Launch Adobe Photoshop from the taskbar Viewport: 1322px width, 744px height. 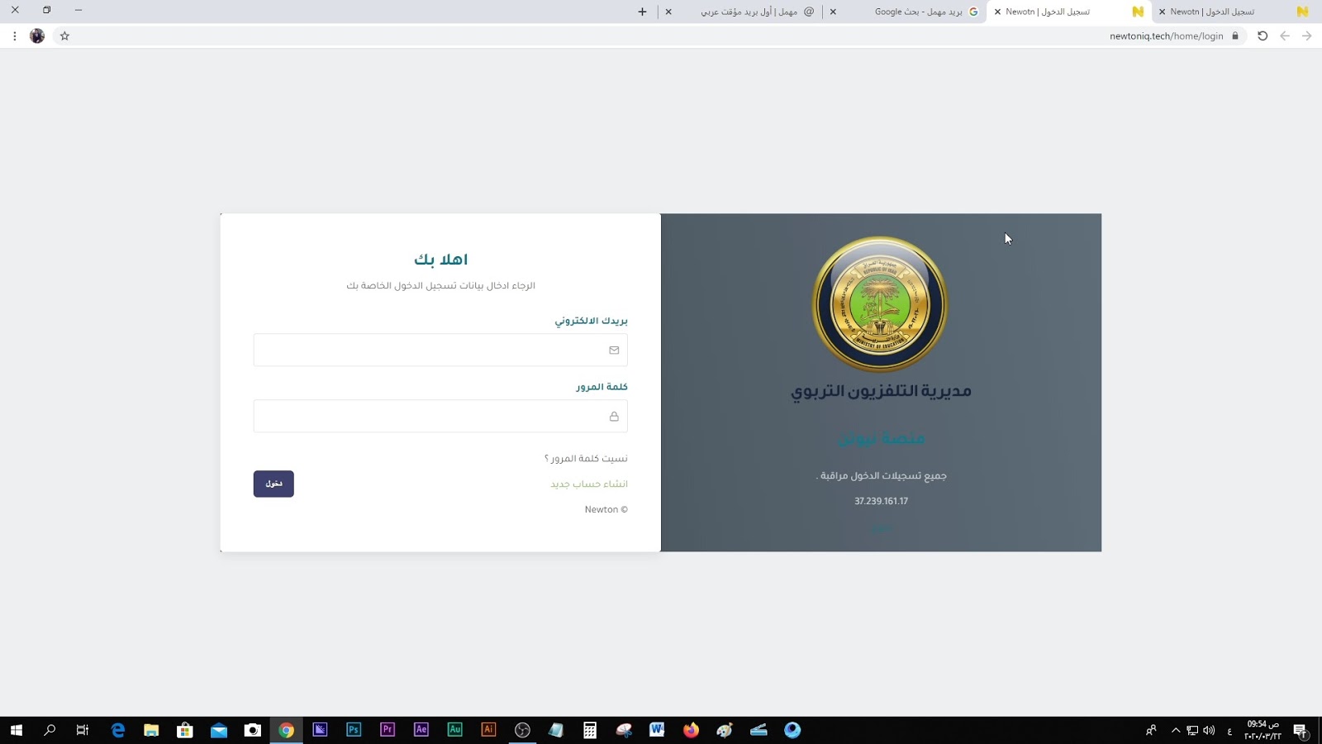pos(354,730)
